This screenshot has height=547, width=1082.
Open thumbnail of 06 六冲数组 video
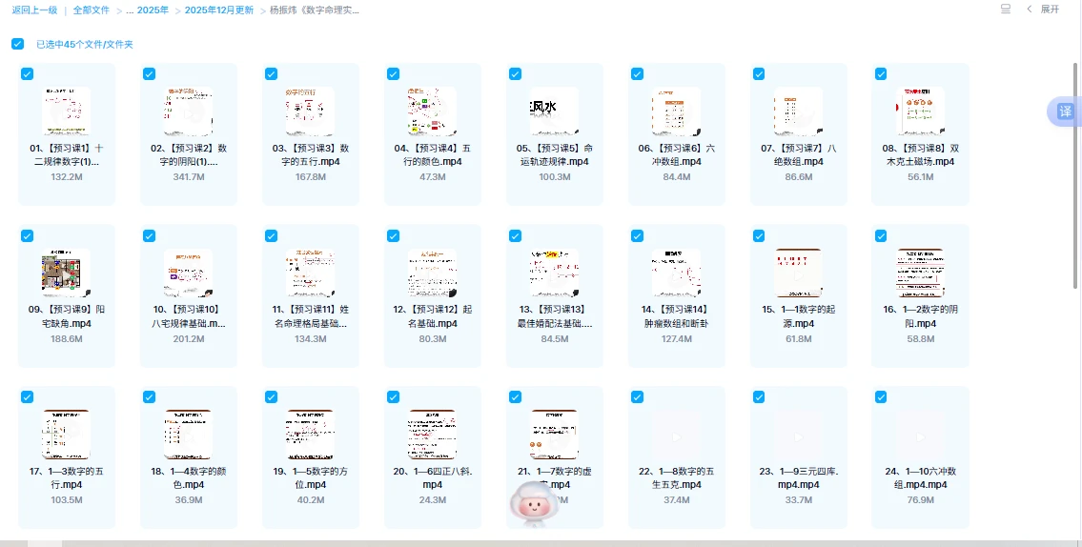[x=676, y=111]
